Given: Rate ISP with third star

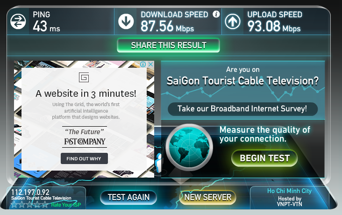Looking at the screenshot, I should pos(29,205).
